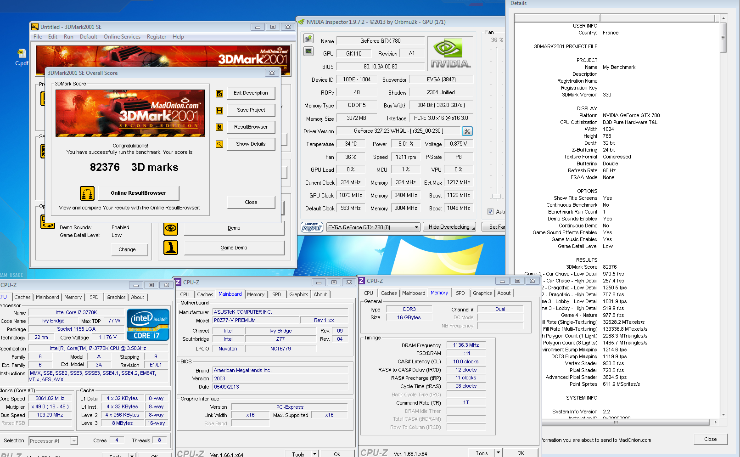
Task: Open the Default menu in 3DMark2001
Action: click(x=89, y=37)
